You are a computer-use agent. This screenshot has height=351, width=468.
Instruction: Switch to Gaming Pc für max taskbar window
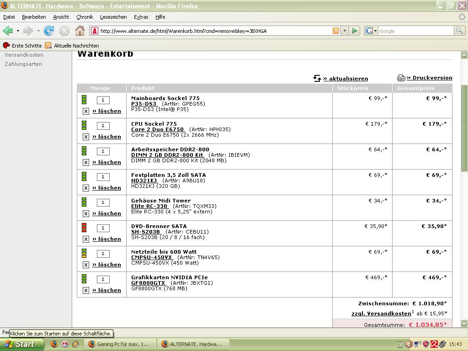click(x=120, y=344)
